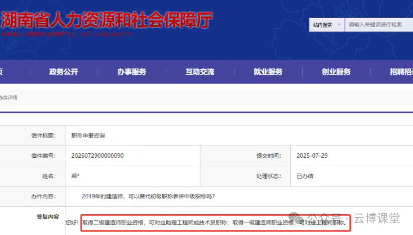Open the 创业服务 menu
The width and height of the screenshot is (413, 235).
tap(336, 72)
